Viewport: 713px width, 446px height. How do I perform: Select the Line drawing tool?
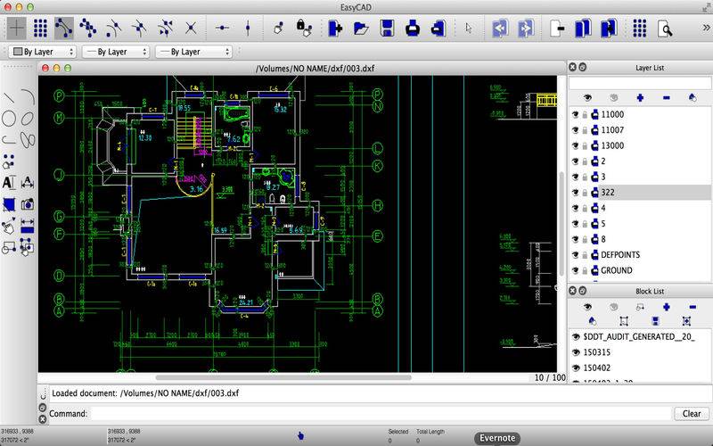click(x=10, y=97)
